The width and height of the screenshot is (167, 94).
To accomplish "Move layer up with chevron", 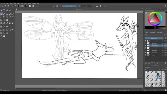I will (155, 63).
